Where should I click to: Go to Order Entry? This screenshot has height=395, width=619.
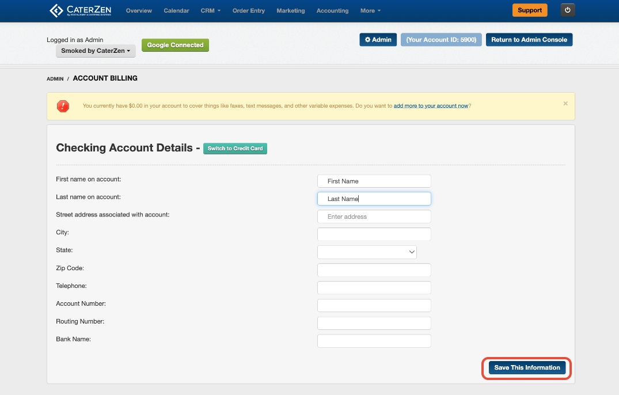[248, 11]
